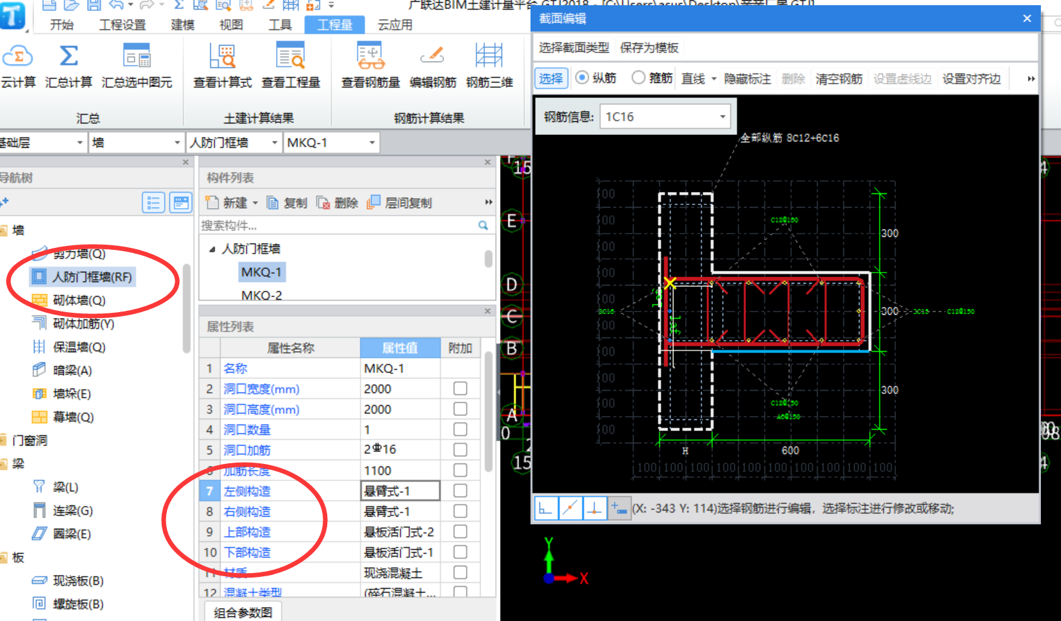Select 现浇板(B) in navigation tree
This screenshot has width=1061, height=621.
click(x=68, y=581)
